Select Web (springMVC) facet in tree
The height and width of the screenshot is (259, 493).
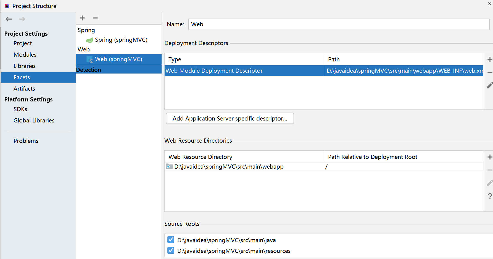coord(118,59)
